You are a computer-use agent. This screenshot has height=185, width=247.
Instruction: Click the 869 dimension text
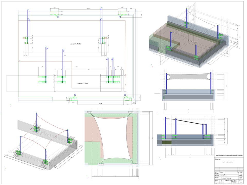pos(131,9)
